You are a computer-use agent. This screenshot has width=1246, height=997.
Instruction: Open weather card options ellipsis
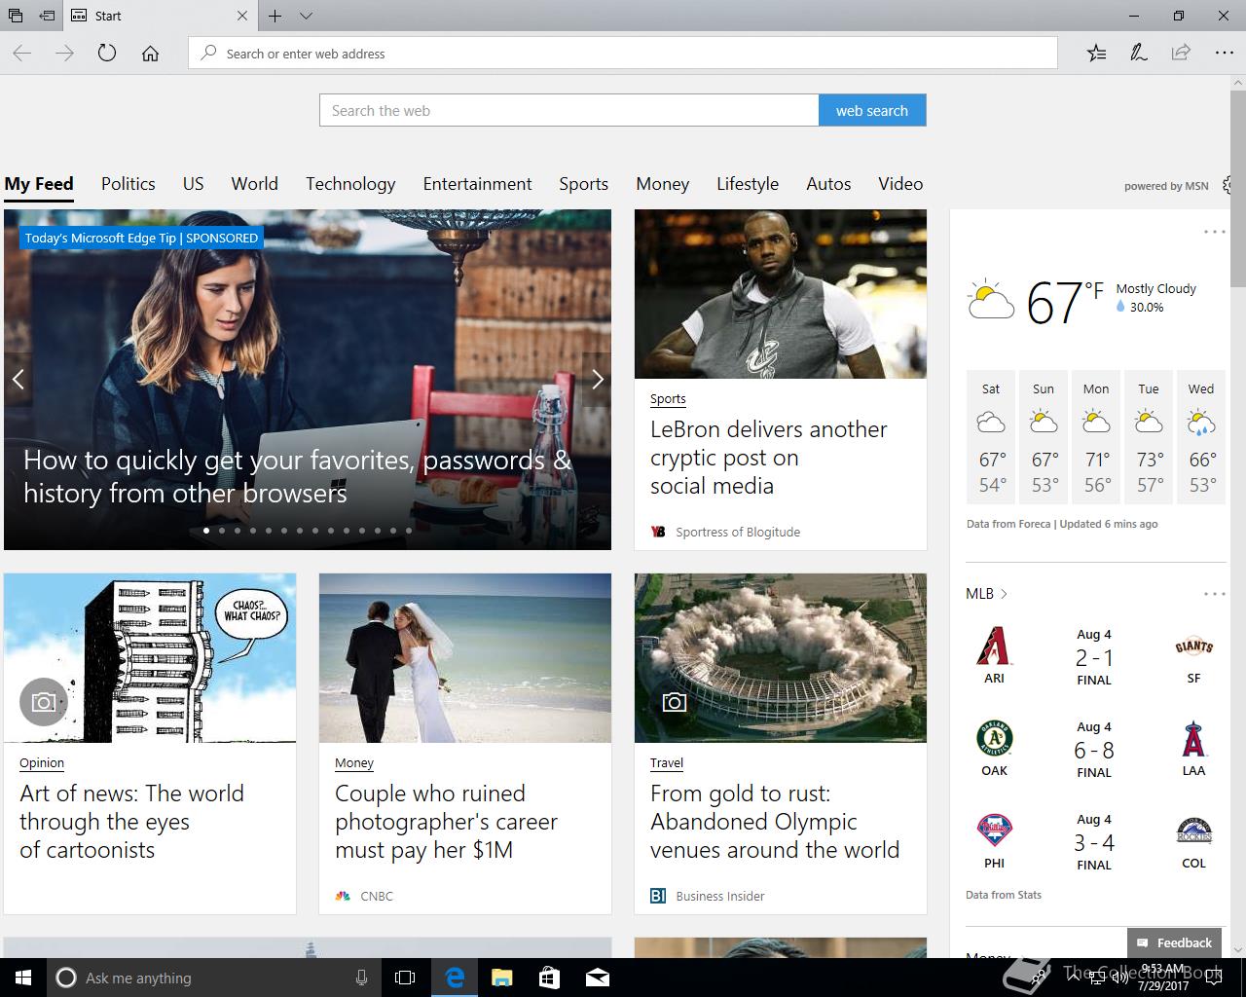pyautogui.click(x=1214, y=232)
